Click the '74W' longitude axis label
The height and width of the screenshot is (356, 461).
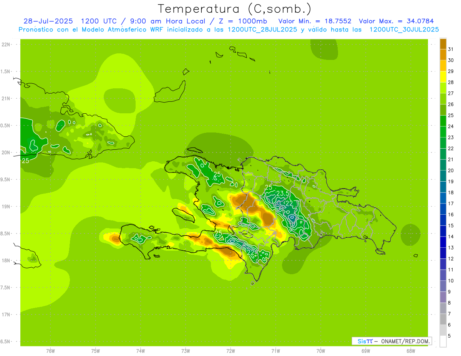click(x=141, y=351)
